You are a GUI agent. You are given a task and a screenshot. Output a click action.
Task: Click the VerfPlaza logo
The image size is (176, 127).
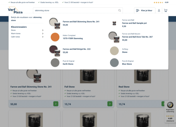point(15,10)
